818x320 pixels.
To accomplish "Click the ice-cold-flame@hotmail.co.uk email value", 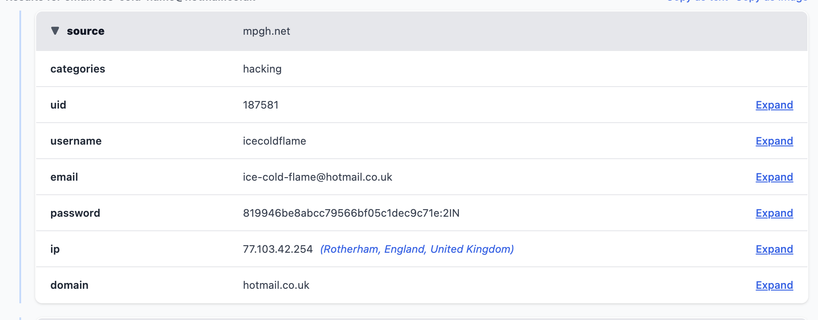I will 317,177.
